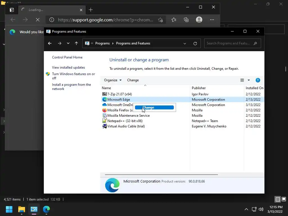
Task: Click the site information icon in Edge
Action: [x=52, y=20]
